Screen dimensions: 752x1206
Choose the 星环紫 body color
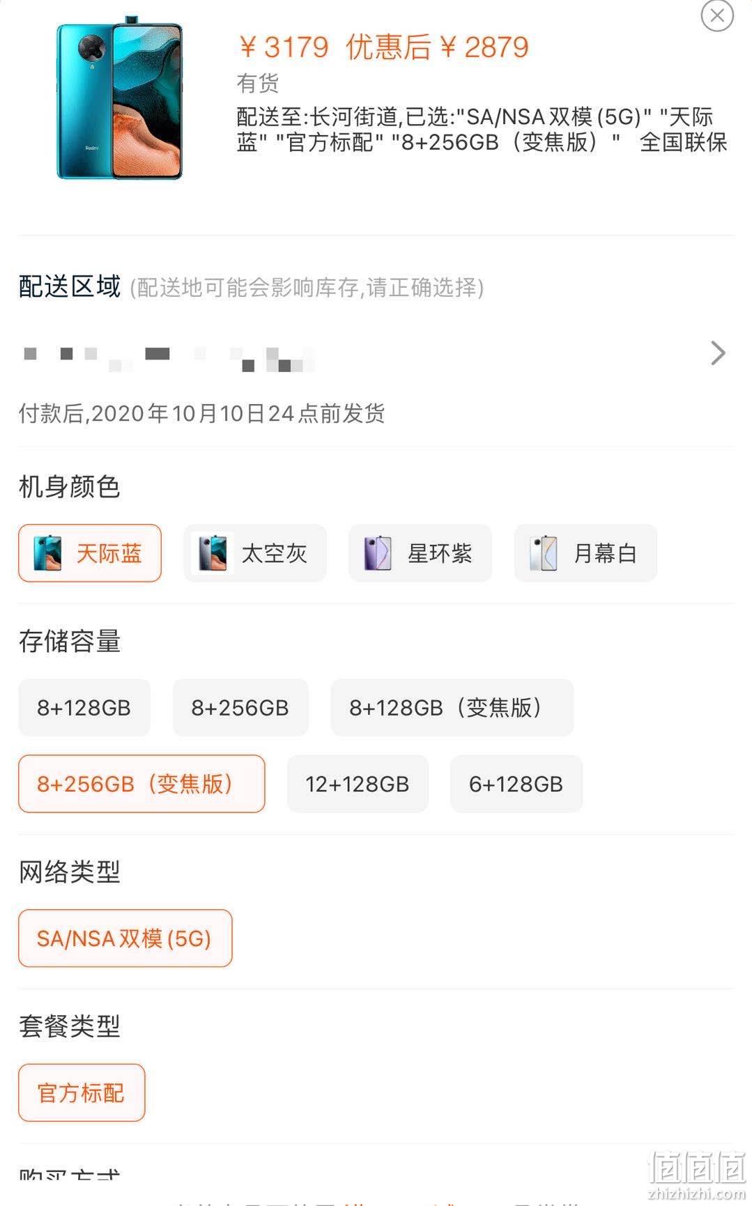(x=420, y=553)
